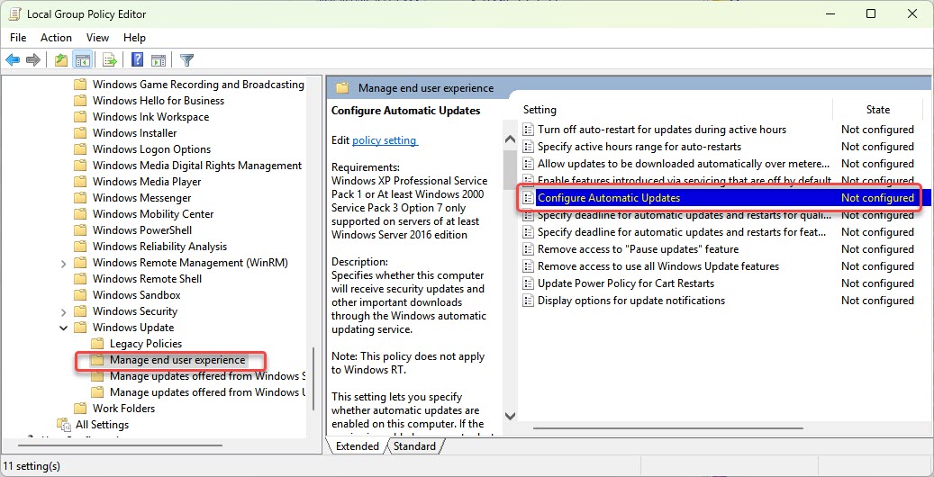The height and width of the screenshot is (477, 934).
Task: Click the description pane scroll up arrow
Action: [x=510, y=139]
